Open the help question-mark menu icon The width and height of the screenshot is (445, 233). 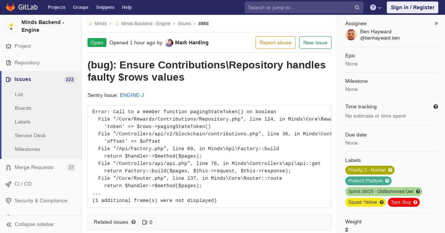373,7
